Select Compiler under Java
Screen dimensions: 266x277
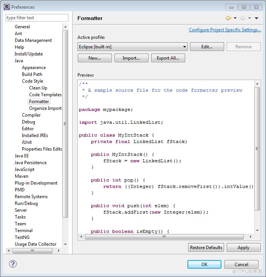tap(31, 115)
